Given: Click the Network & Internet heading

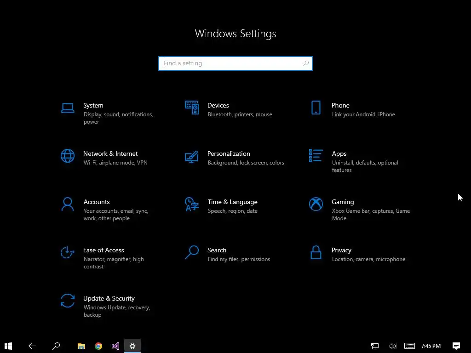Looking at the screenshot, I should [110, 154].
